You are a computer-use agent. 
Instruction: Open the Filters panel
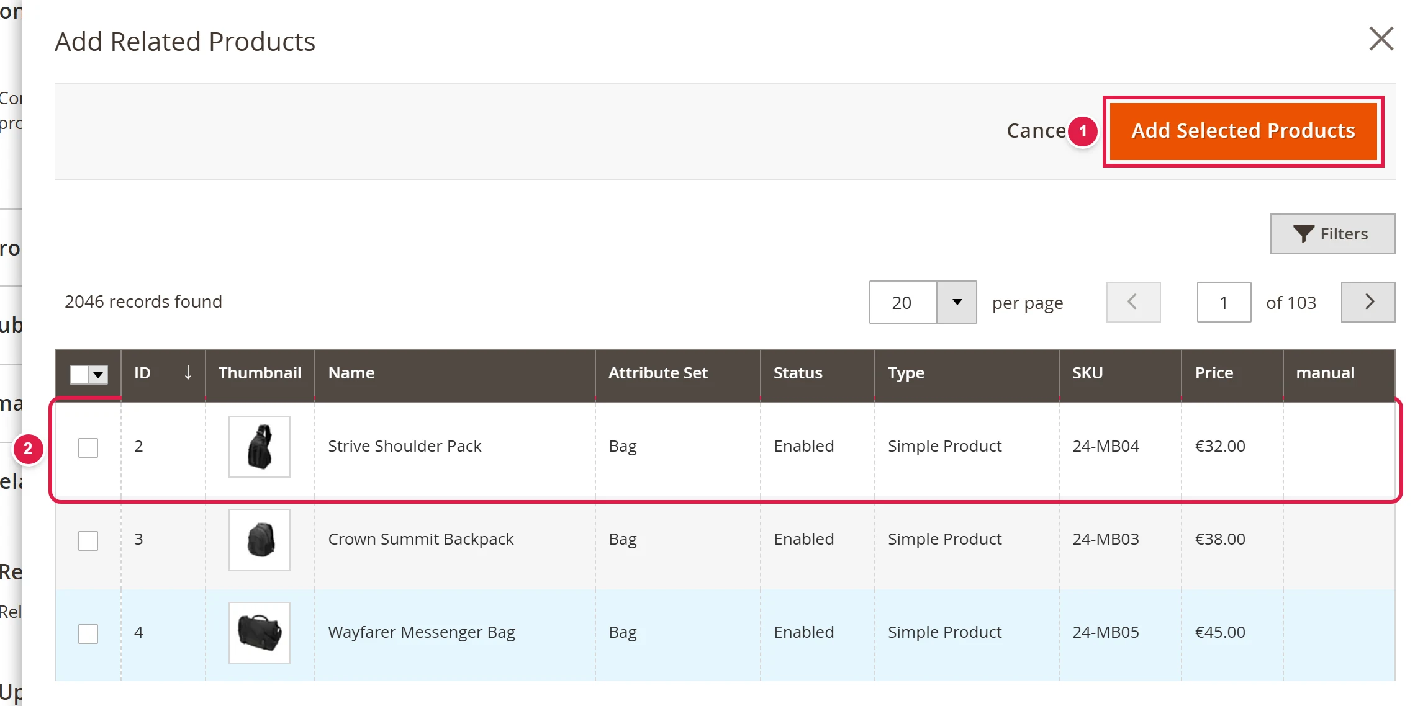pyautogui.click(x=1332, y=234)
